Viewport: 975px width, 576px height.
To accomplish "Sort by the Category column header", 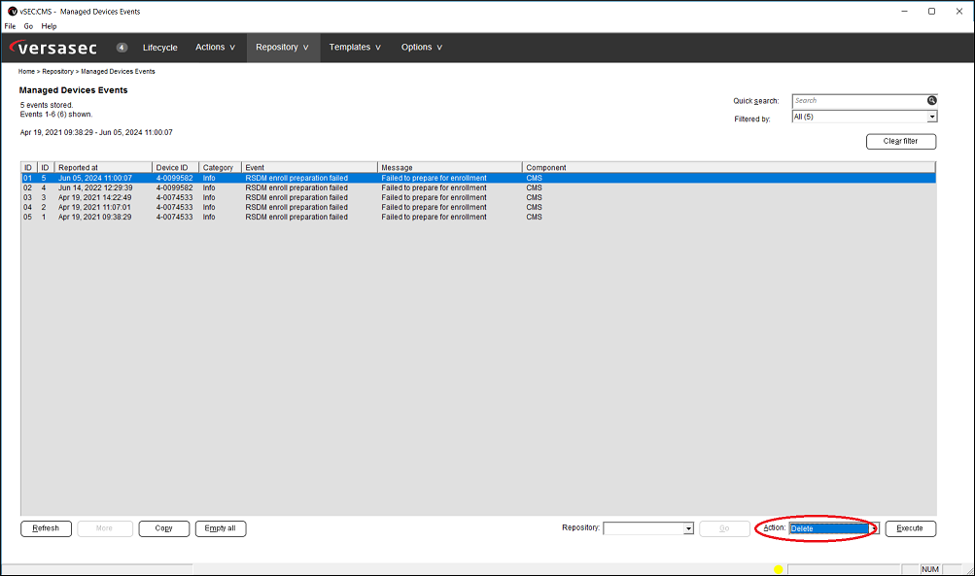I will 220,167.
